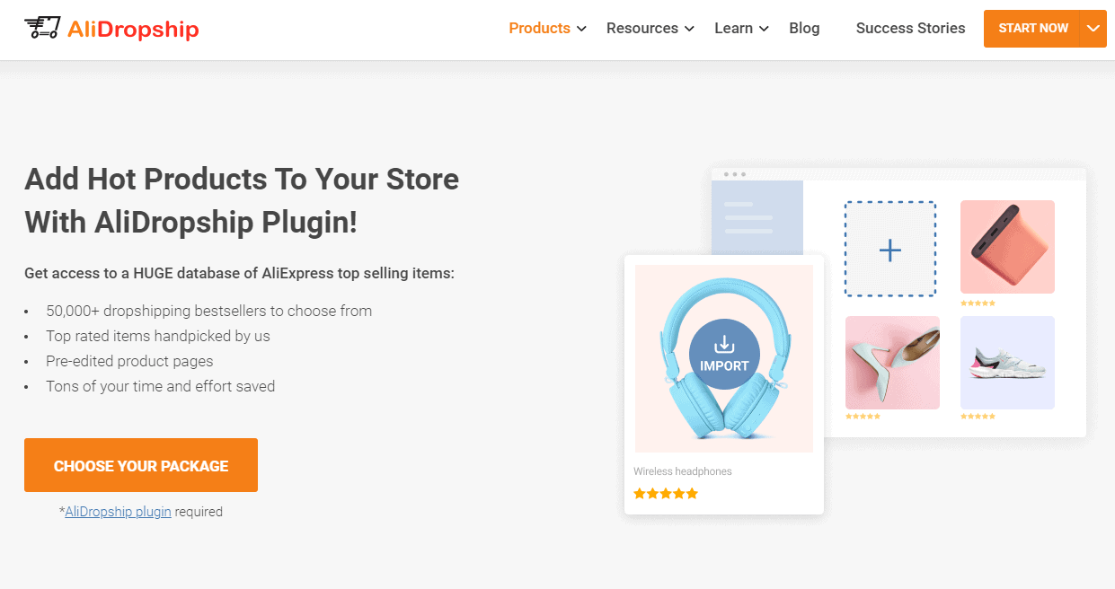Click the 'Wireless headphones' label
Viewport: 1115px width, 589px height.
(x=683, y=471)
